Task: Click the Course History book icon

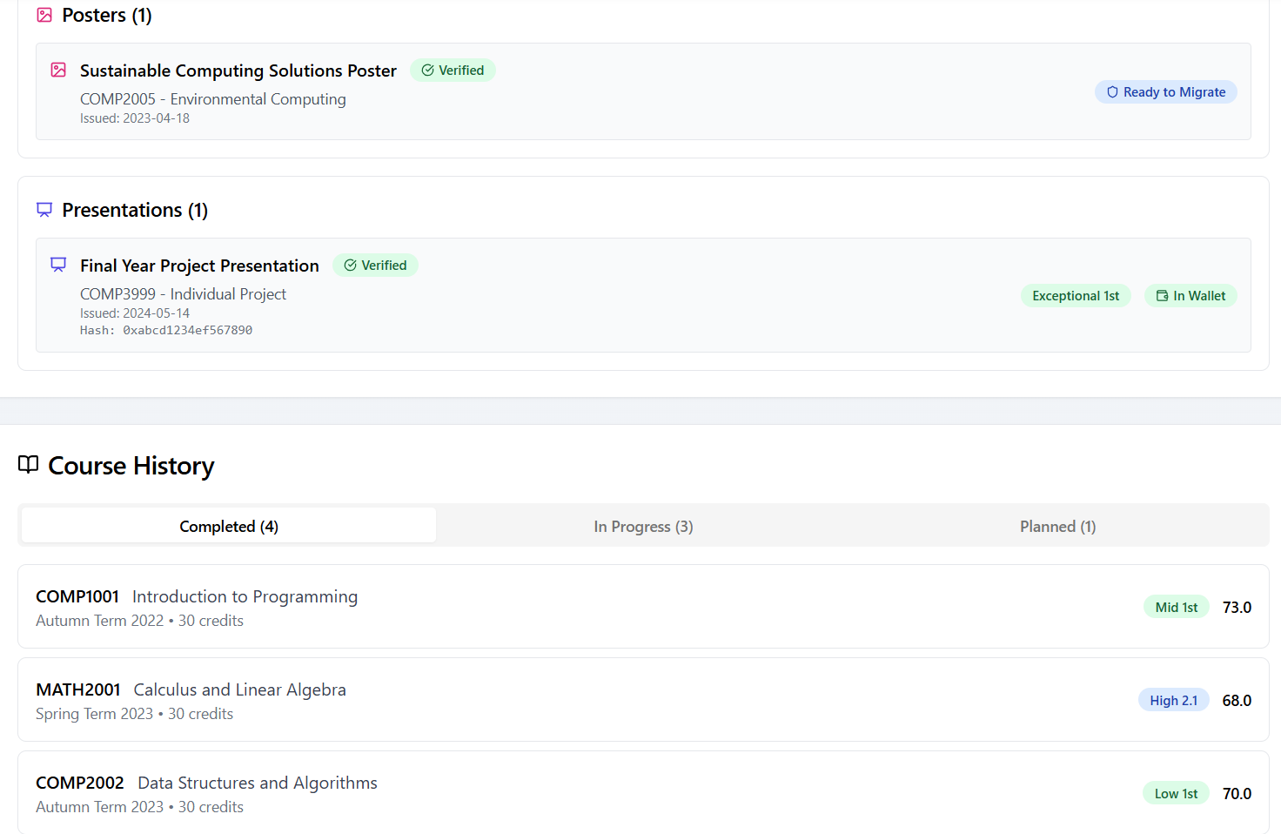Action: 29,465
